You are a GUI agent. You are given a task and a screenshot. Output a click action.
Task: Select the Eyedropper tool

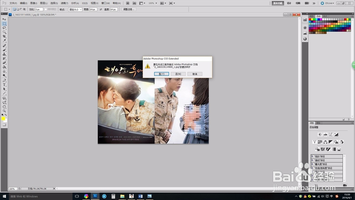[x=4, y=41]
